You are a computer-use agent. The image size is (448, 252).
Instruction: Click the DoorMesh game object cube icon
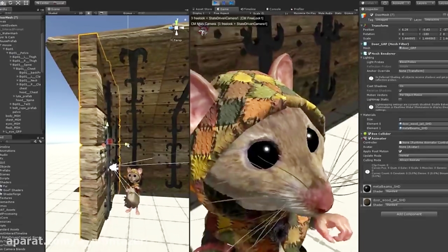pos(364,16)
